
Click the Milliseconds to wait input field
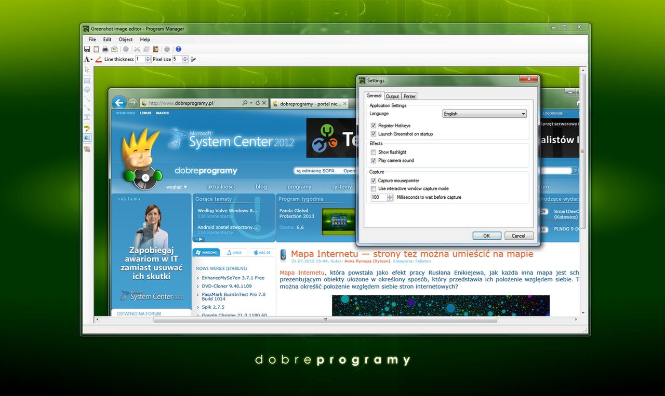click(379, 197)
